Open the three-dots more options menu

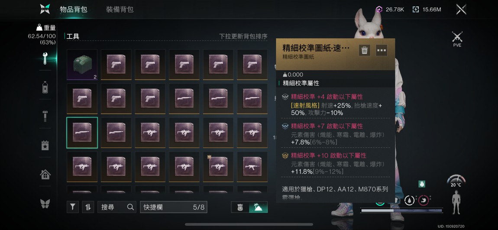tap(382, 50)
